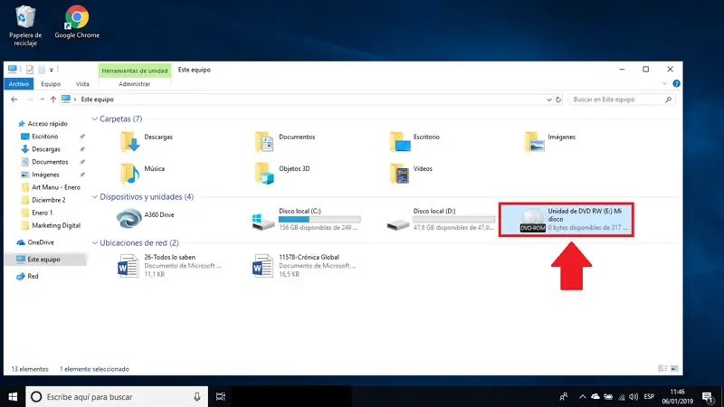Open the Documentos folder icon
724x407 pixels.
coord(264,142)
